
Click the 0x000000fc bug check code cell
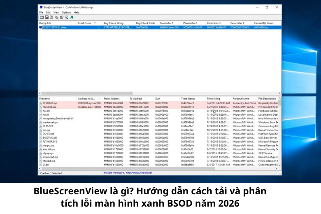pyautogui.click(x=142, y=28)
